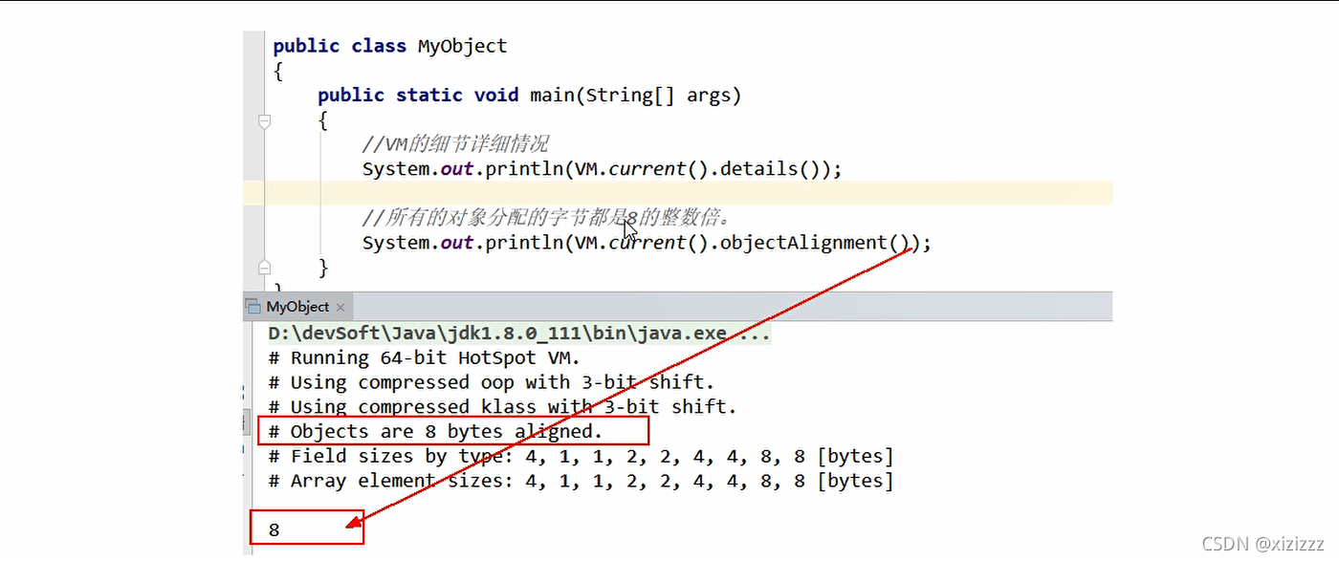This screenshot has width=1339, height=561.
Task: Open the java.exe command line link in console
Action: pos(518,334)
